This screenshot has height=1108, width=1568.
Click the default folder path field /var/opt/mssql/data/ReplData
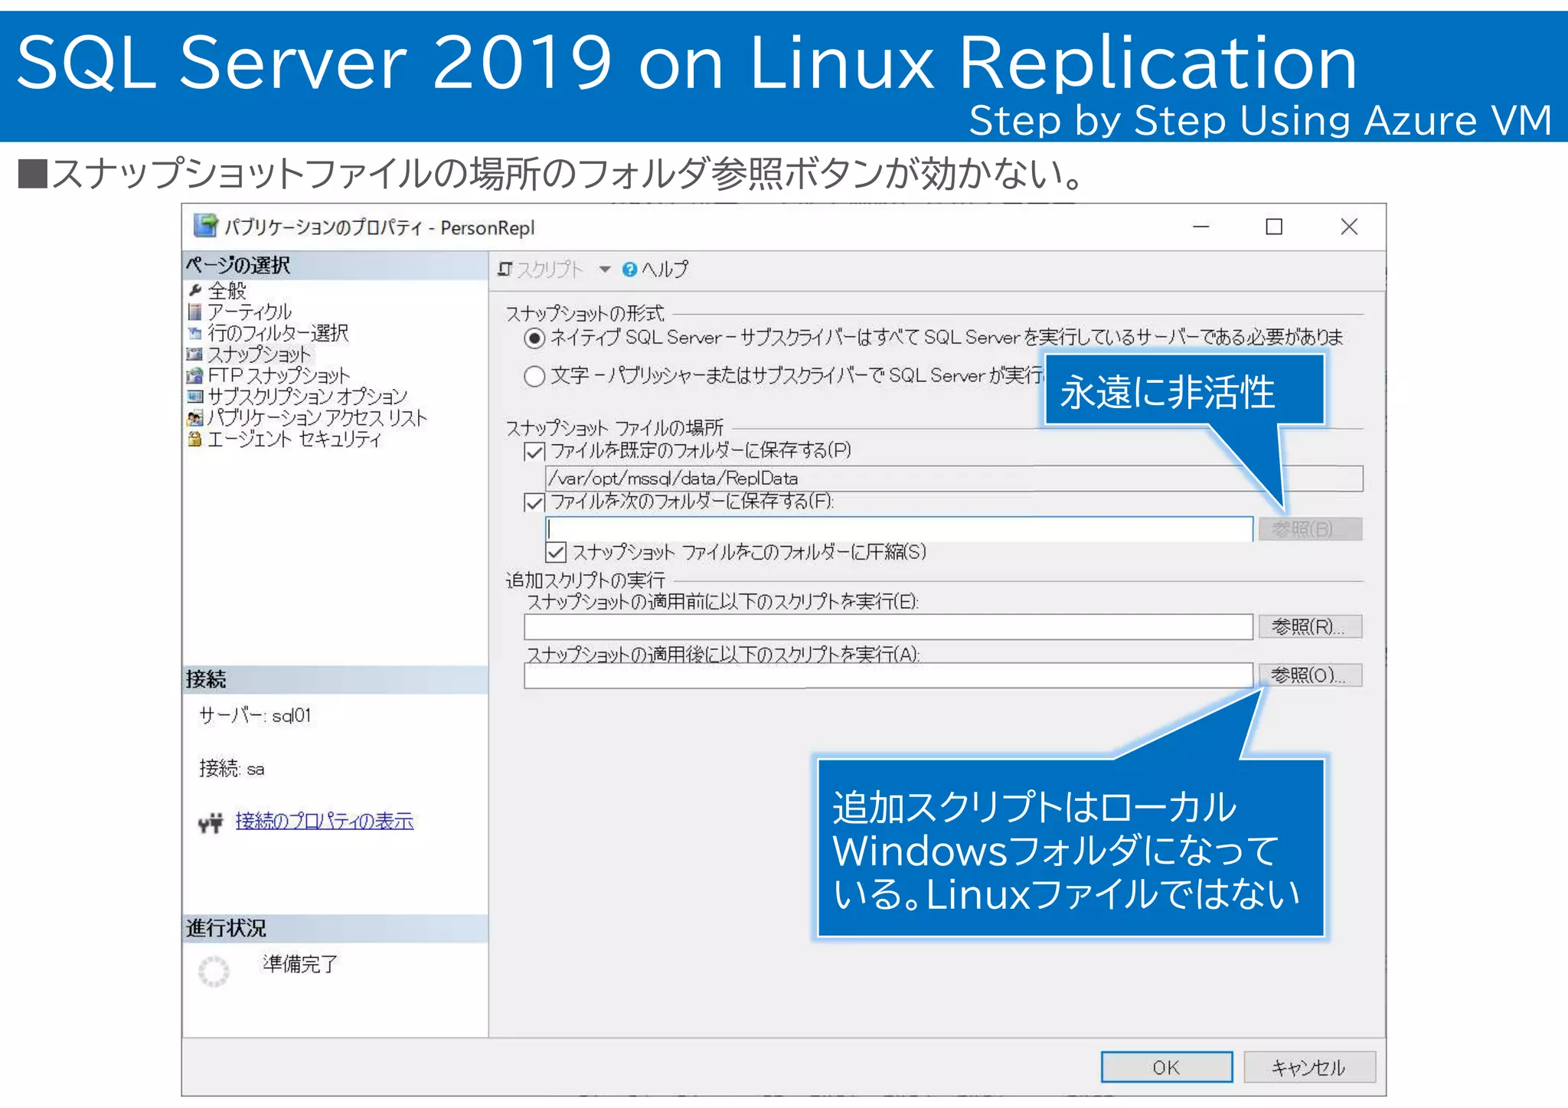pos(954,479)
